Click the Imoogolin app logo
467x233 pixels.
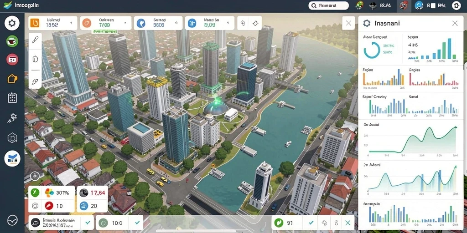(8, 5)
